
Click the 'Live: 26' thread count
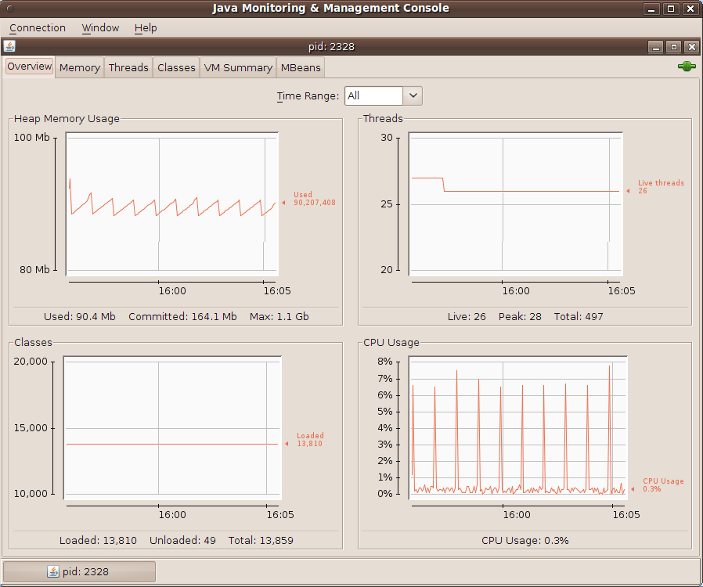(x=467, y=316)
